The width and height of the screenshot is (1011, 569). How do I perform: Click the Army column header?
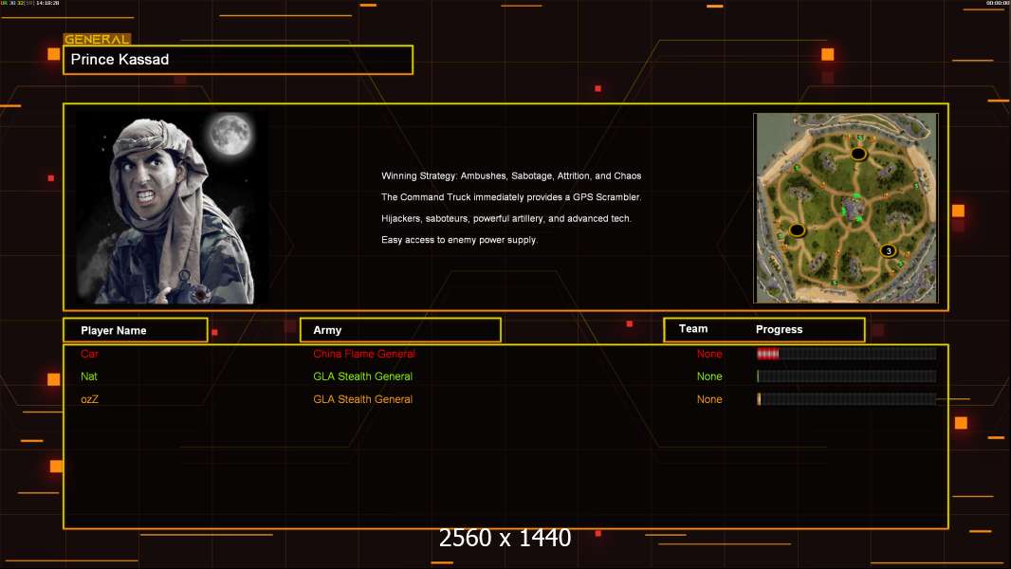click(x=400, y=330)
